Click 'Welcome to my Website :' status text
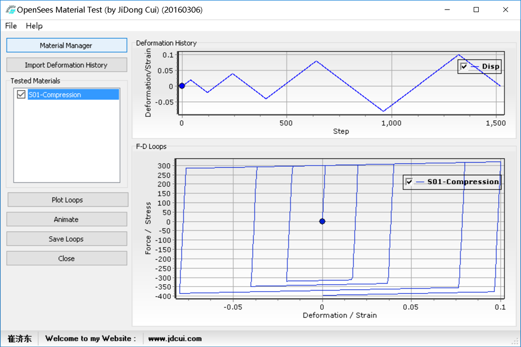Image resolution: width=521 pixels, height=347 pixels. (91, 339)
